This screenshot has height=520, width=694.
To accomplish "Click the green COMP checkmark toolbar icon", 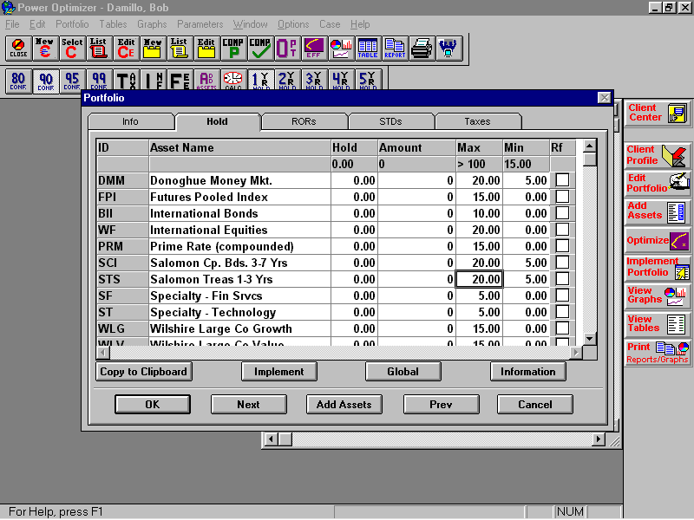I will (259, 49).
